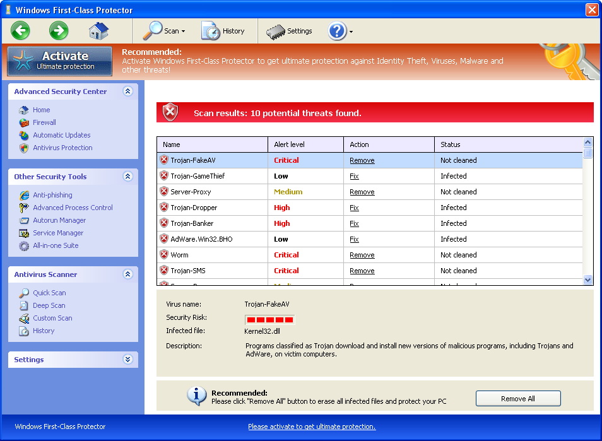The height and width of the screenshot is (441, 602).
Task: Launch the Advanced Process Control tool
Action: point(73,208)
